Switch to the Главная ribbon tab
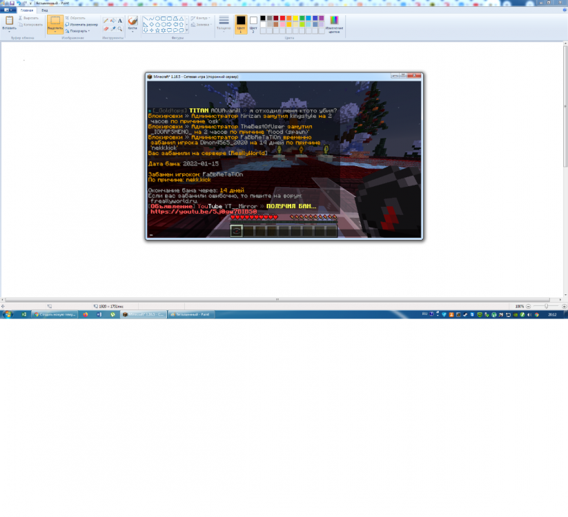This screenshot has height=517, width=568. tap(27, 10)
